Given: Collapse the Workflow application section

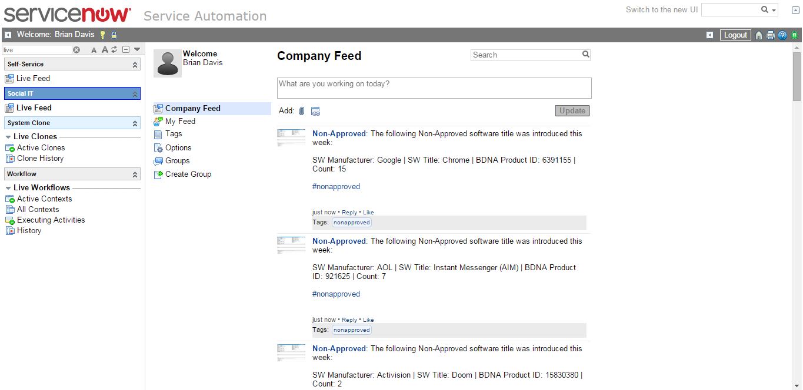Looking at the screenshot, I should pos(135,174).
